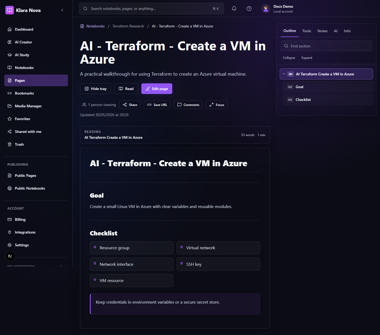This screenshot has height=335, width=380.
Task: Click the Notebooks breadcrumb link
Action: coord(95,26)
